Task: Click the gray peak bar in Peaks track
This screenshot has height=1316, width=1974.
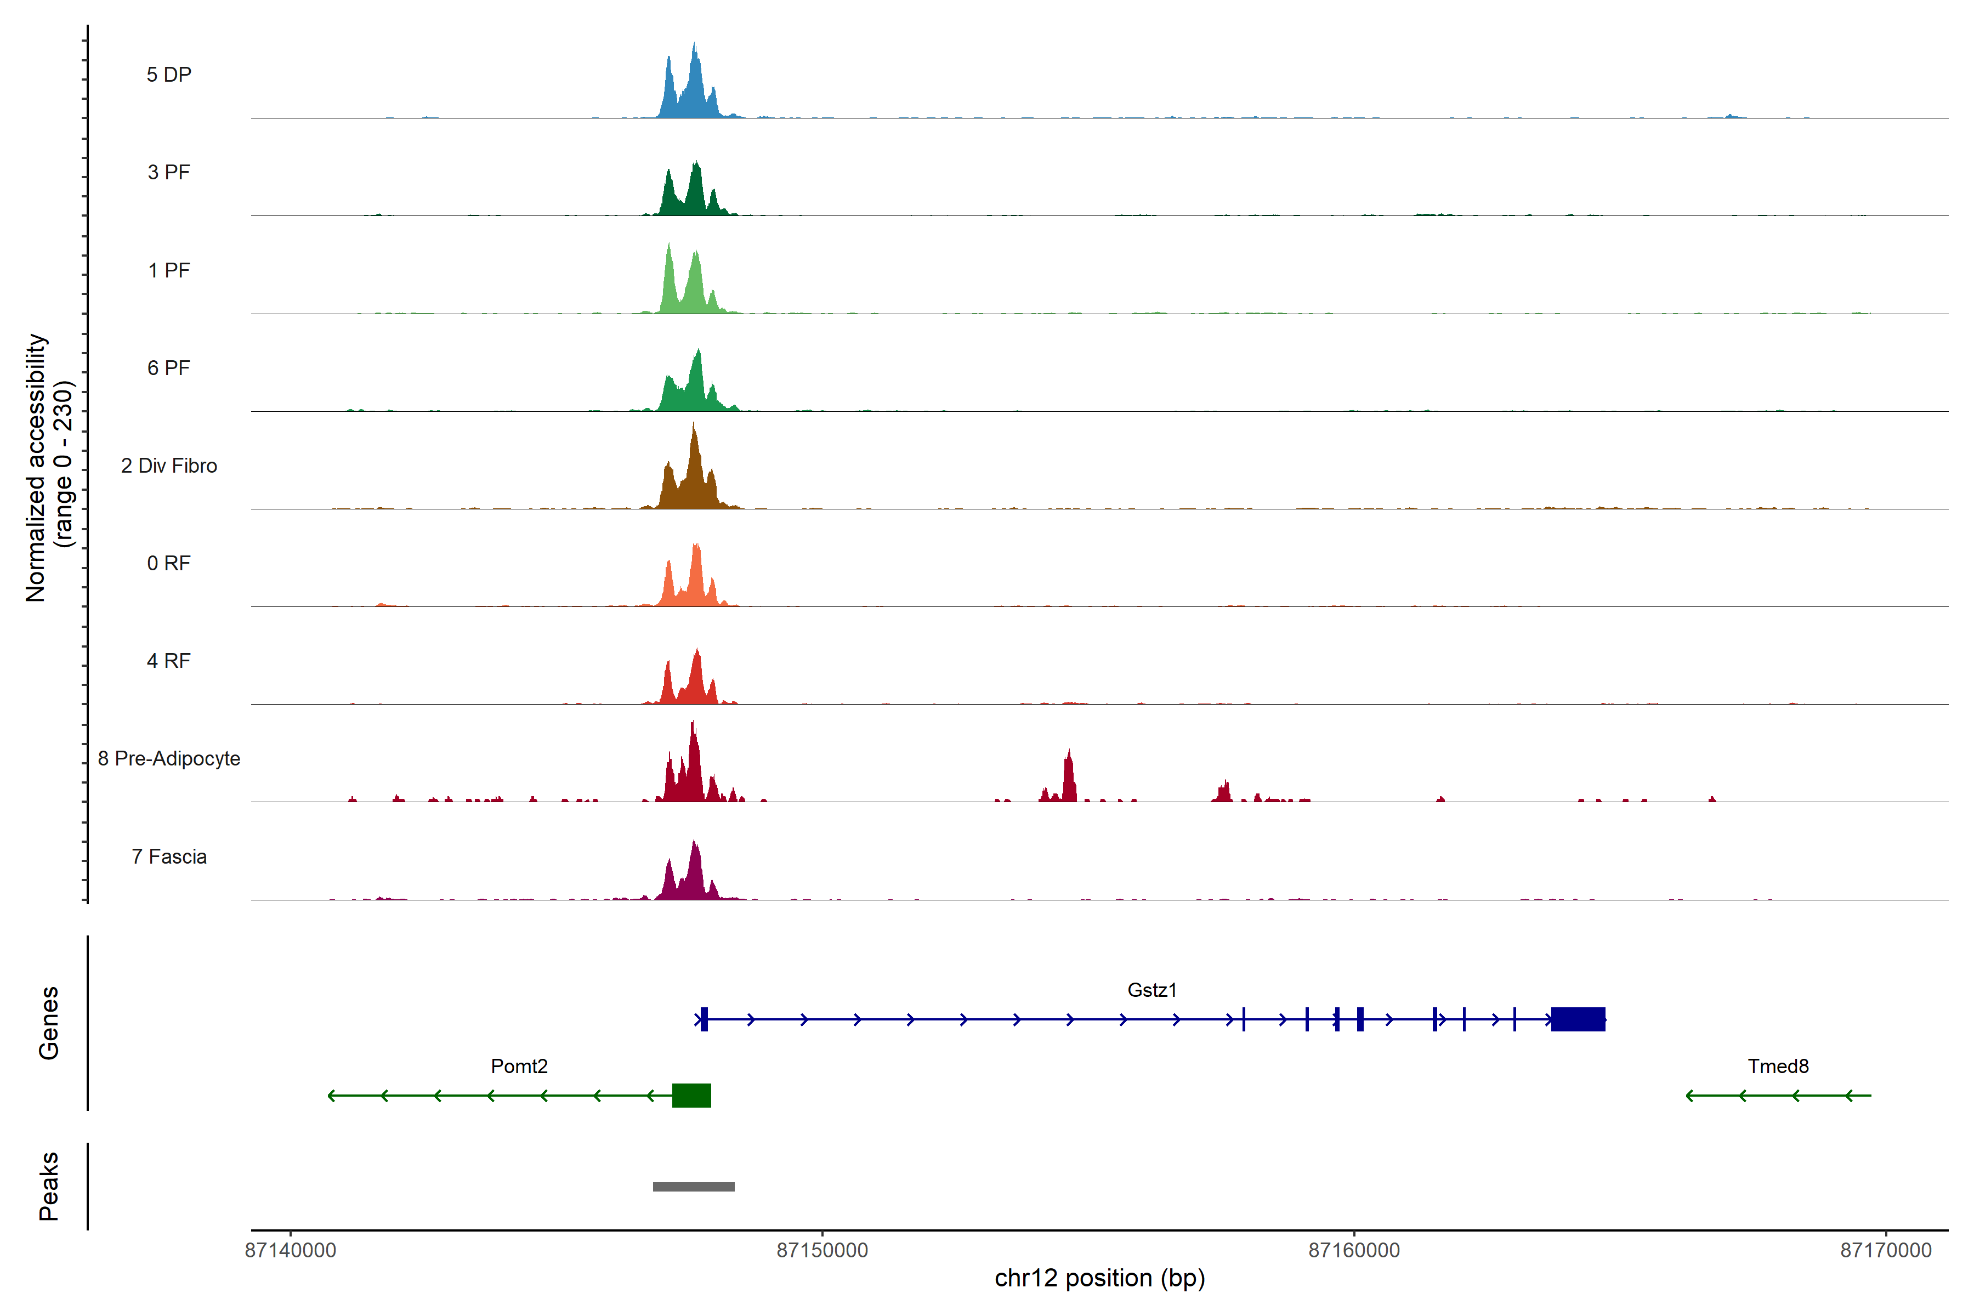Action: tap(693, 1186)
